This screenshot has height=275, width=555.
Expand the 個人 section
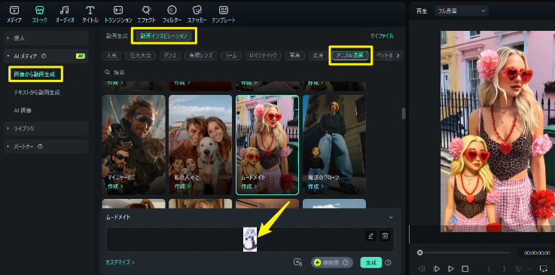(x=46, y=38)
